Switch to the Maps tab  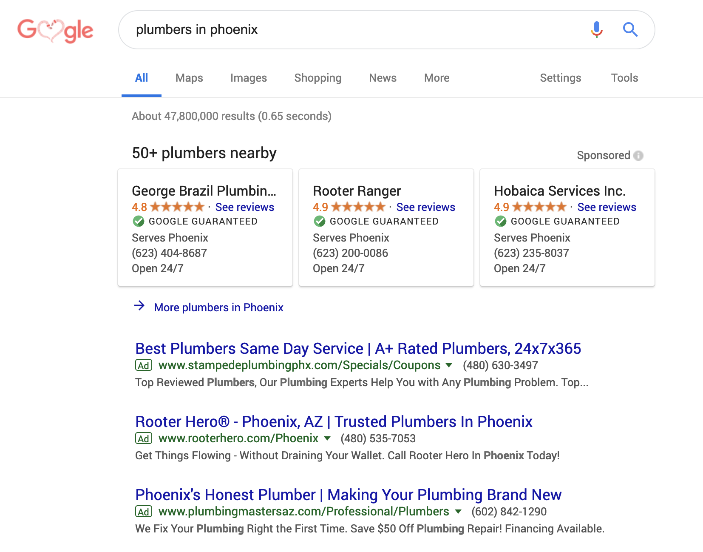(x=189, y=78)
